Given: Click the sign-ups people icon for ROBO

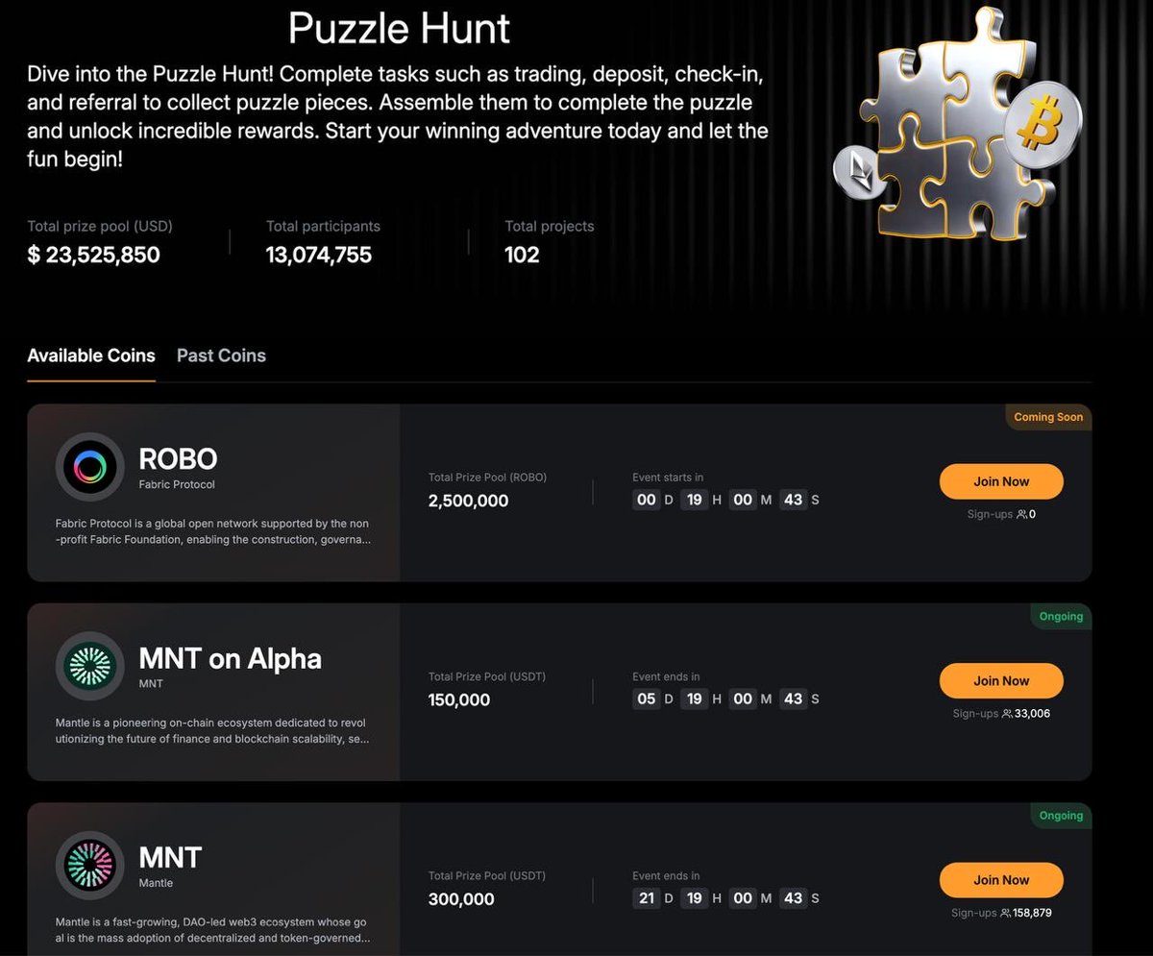Looking at the screenshot, I should [1021, 515].
